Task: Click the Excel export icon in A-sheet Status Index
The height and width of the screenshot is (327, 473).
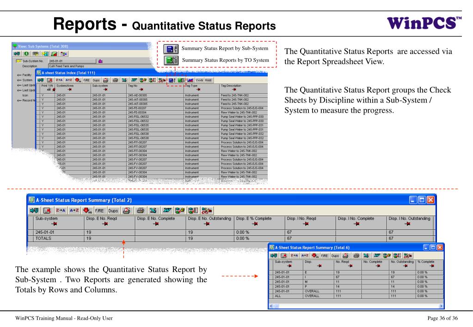Action: tap(124, 80)
